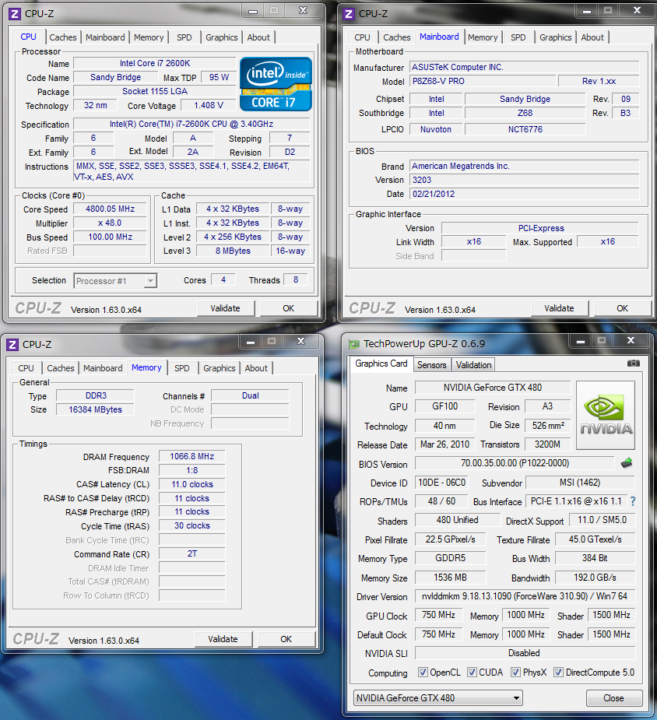Minimize the GPU-Z window

tap(581, 342)
